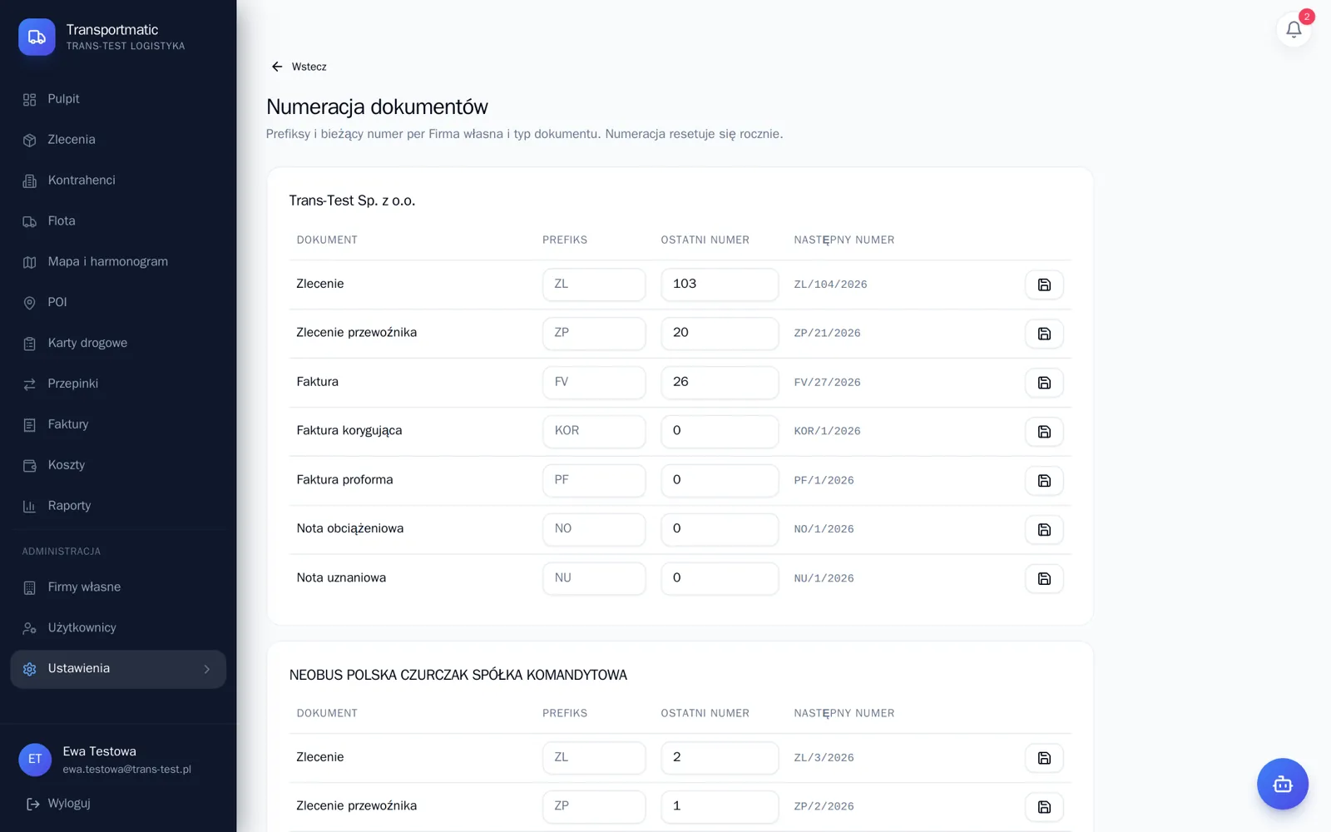Open Zlecenia in the sidebar
Image resolution: width=1331 pixels, height=832 pixels.
coord(118,140)
